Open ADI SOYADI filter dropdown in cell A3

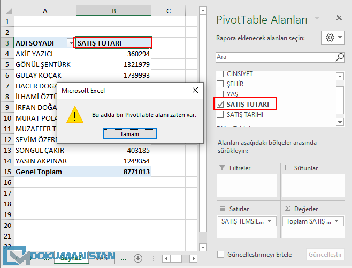click(71, 43)
